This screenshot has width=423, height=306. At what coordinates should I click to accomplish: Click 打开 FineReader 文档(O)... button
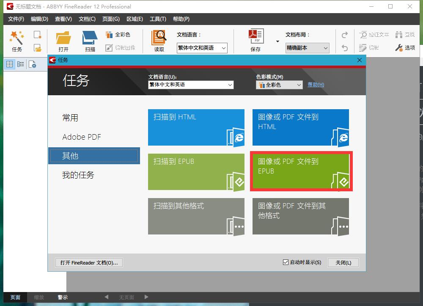pos(89,262)
